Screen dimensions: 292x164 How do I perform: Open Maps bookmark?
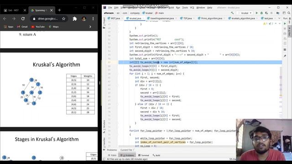54,27
